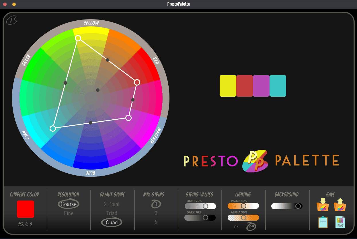Click the Presto Palette logo emblem

coord(255,161)
